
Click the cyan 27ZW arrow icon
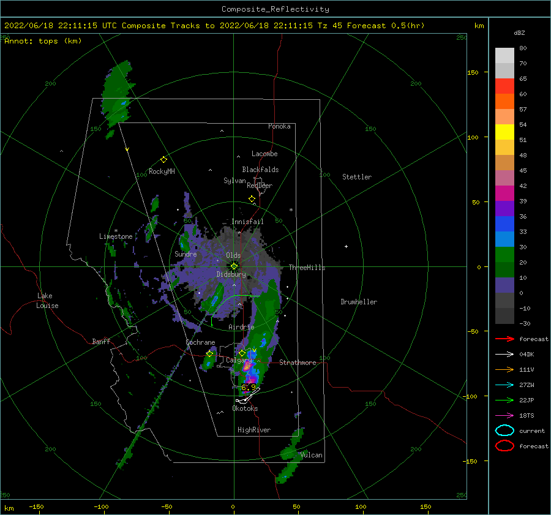[504, 385]
